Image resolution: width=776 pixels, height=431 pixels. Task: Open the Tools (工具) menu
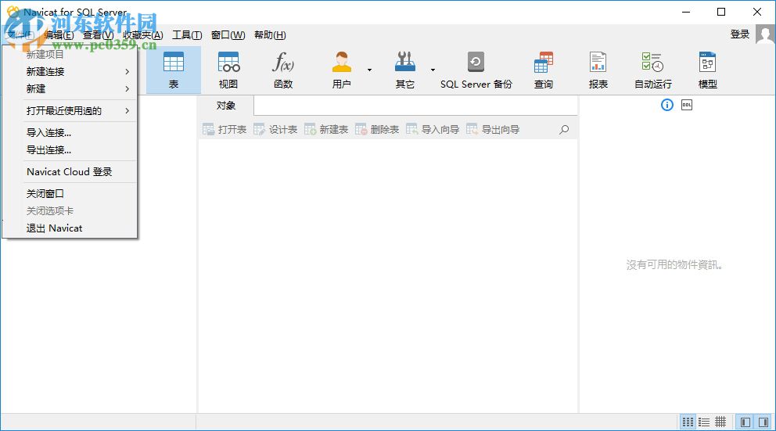click(187, 35)
